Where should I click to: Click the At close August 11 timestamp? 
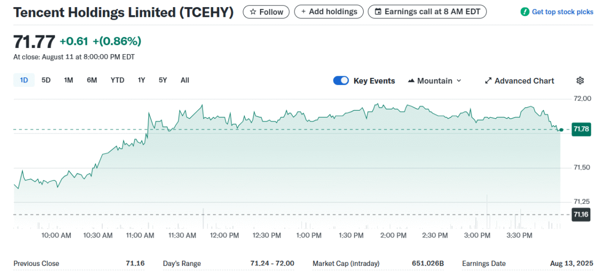tap(74, 57)
